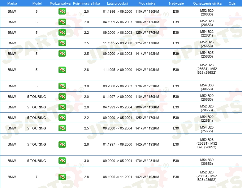Click the Marka column header
Screen dimensions: 242x188
[12, 3]
